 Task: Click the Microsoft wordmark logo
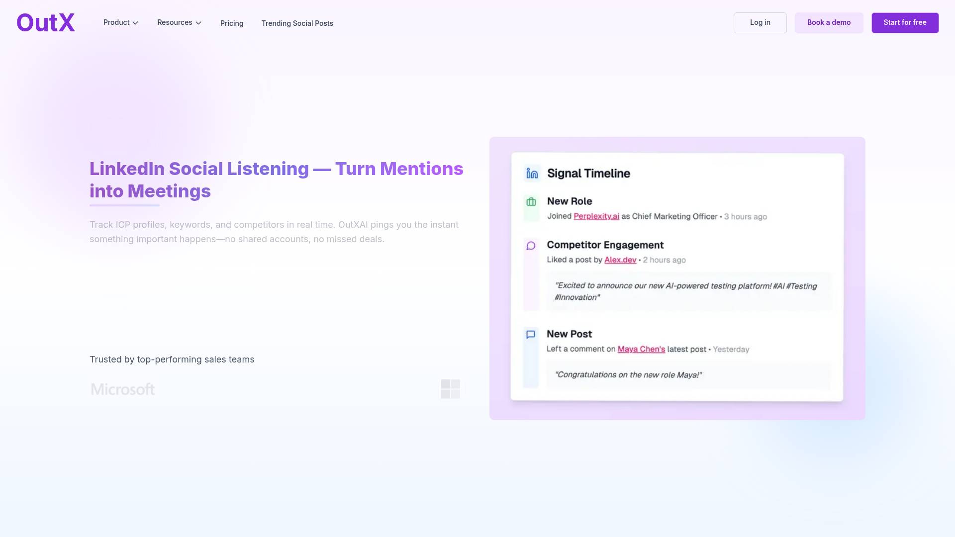pos(123,389)
